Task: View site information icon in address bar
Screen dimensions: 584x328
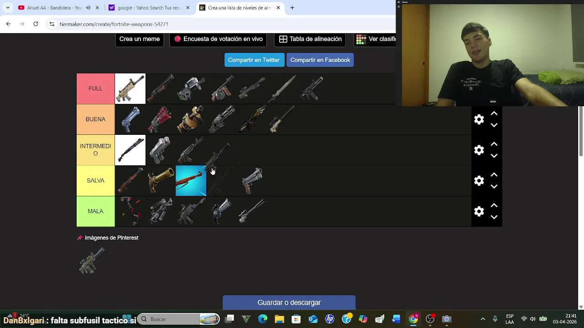Action: (52, 24)
